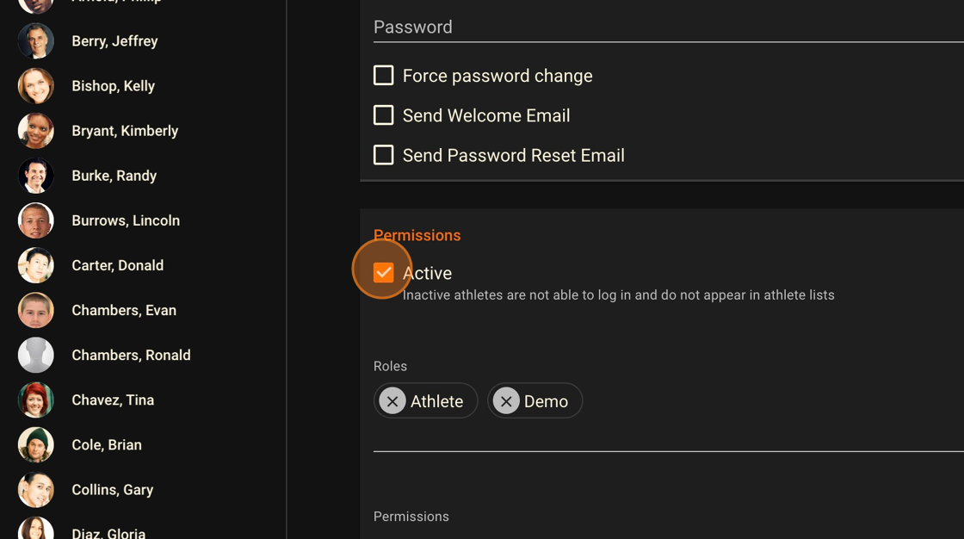Image resolution: width=964 pixels, height=539 pixels.
Task: Click Ronald Chambers' placeholder avatar
Action: 36,355
